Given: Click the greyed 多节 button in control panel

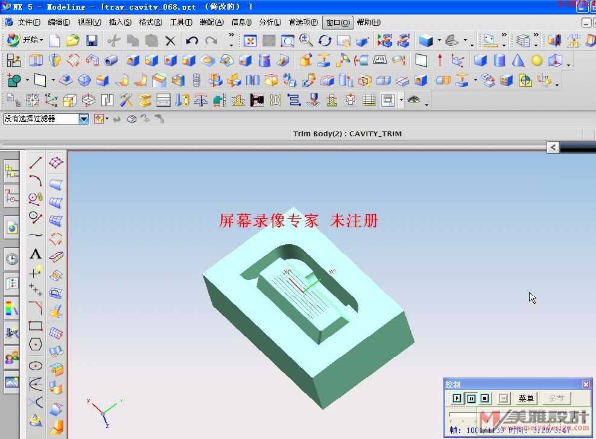Looking at the screenshot, I should 556,399.
